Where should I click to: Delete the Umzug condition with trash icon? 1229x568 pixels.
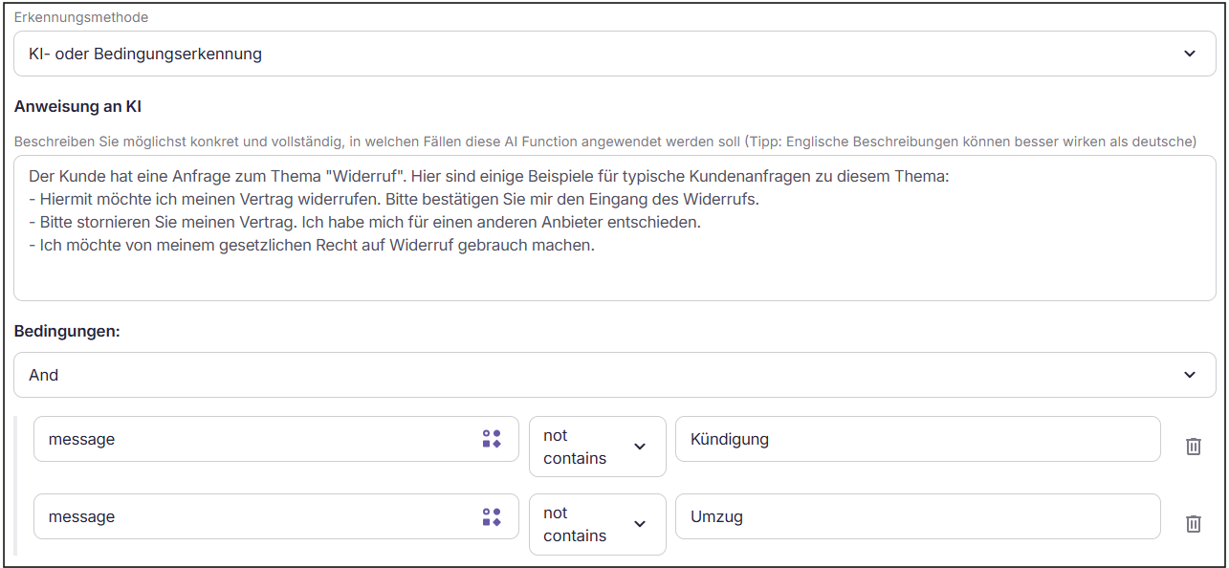(1194, 523)
